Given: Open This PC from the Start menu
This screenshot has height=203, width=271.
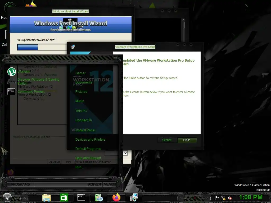Looking at the screenshot, I should click(81, 111).
